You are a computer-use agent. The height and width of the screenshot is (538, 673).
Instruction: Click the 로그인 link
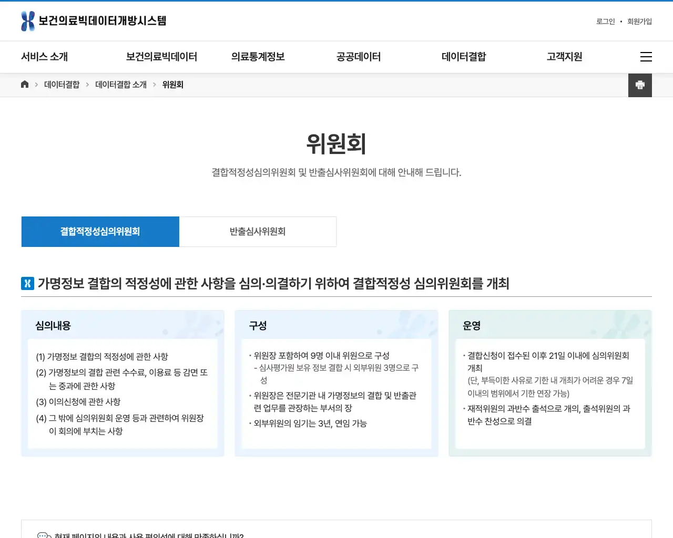[605, 22]
